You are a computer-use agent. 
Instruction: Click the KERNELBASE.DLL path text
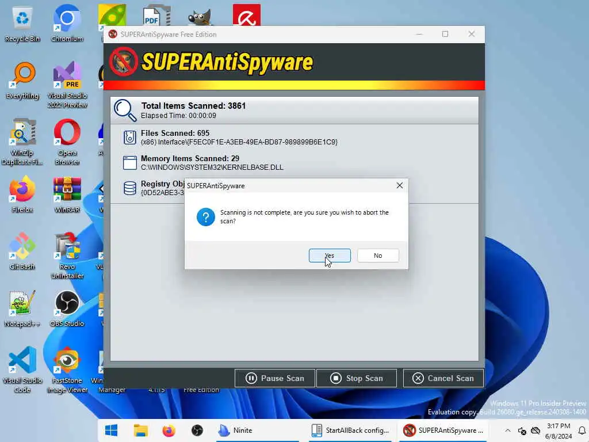(x=212, y=167)
